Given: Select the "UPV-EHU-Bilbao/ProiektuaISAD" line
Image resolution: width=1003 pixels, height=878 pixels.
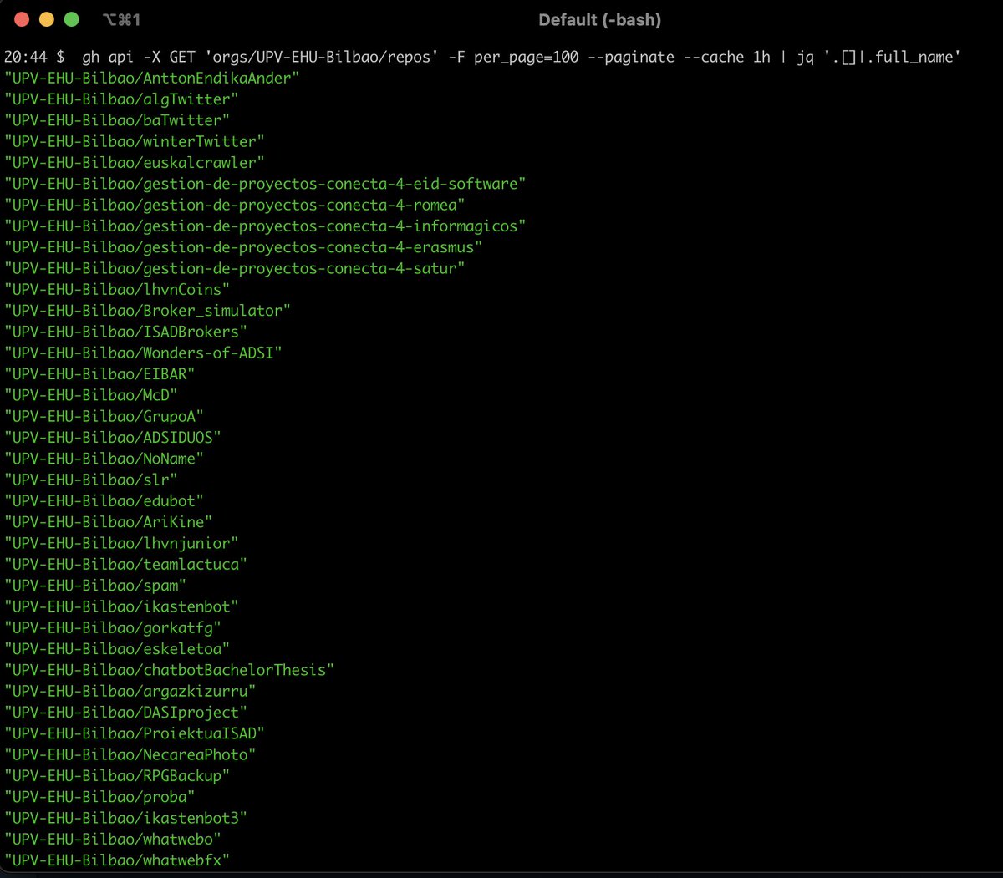Looking at the screenshot, I should point(135,733).
